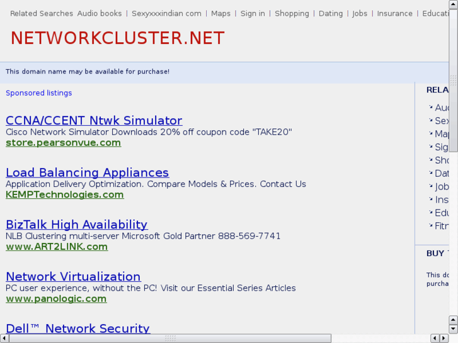Open the Sign in link
Viewport: 458px width, 343px height.
point(253,13)
